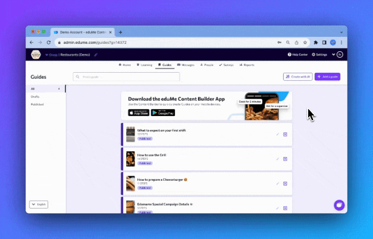Screen dimensions: 373x239
Task: Preview the first shift guide with play icon
Action: 285,134
